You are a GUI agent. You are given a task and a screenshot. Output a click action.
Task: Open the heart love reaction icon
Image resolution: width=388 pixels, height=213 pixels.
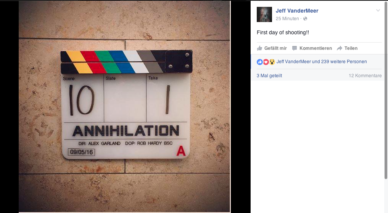pos(266,62)
